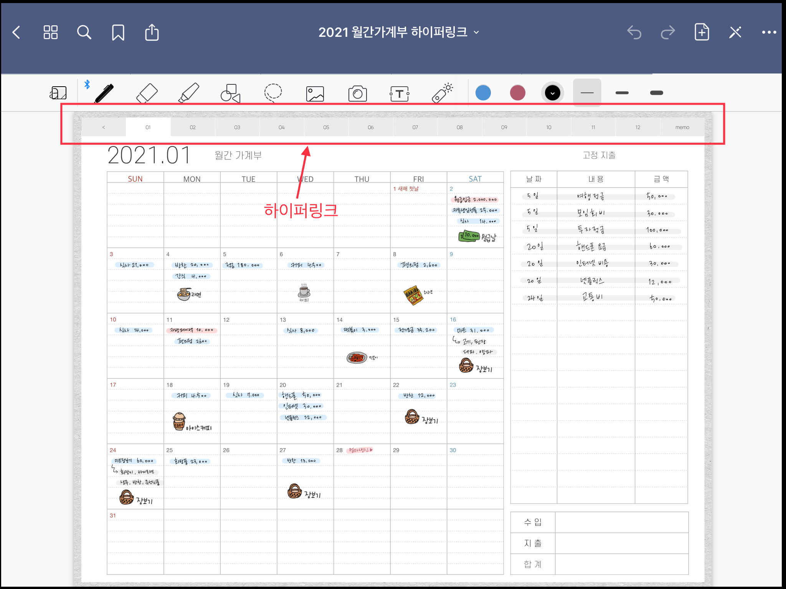Open the Image insert tool
The height and width of the screenshot is (589, 786).
click(315, 94)
